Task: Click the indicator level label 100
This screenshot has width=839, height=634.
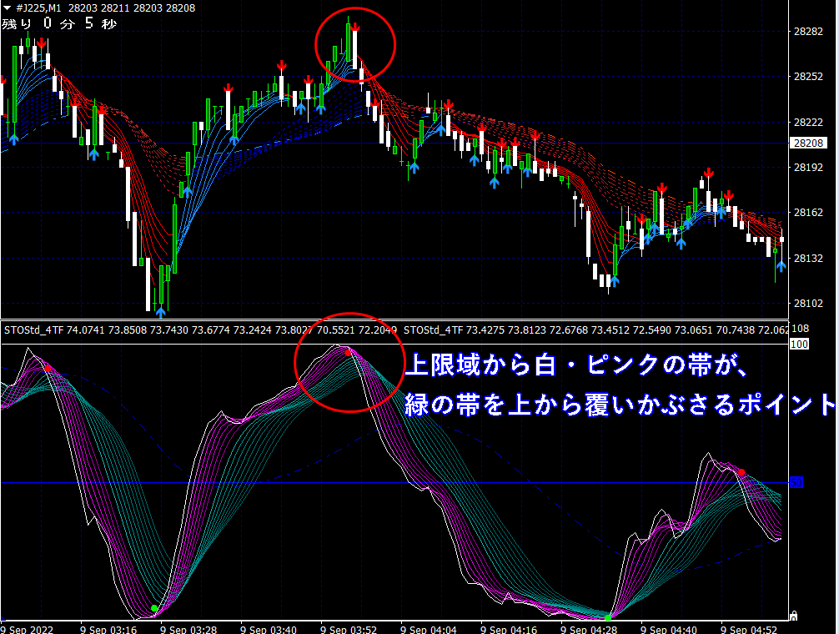Action: click(x=799, y=345)
